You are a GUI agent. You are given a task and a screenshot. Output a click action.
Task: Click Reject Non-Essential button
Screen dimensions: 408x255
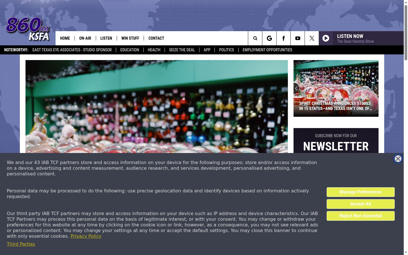[360, 216]
